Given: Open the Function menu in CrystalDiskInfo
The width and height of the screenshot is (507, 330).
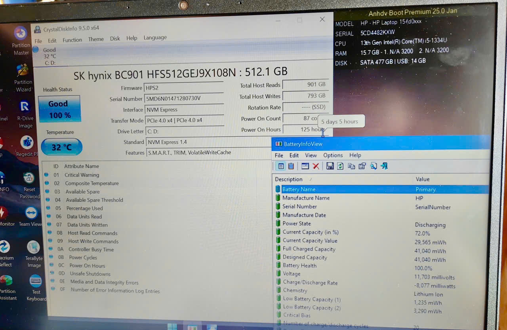Looking at the screenshot, I should (x=72, y=40).
